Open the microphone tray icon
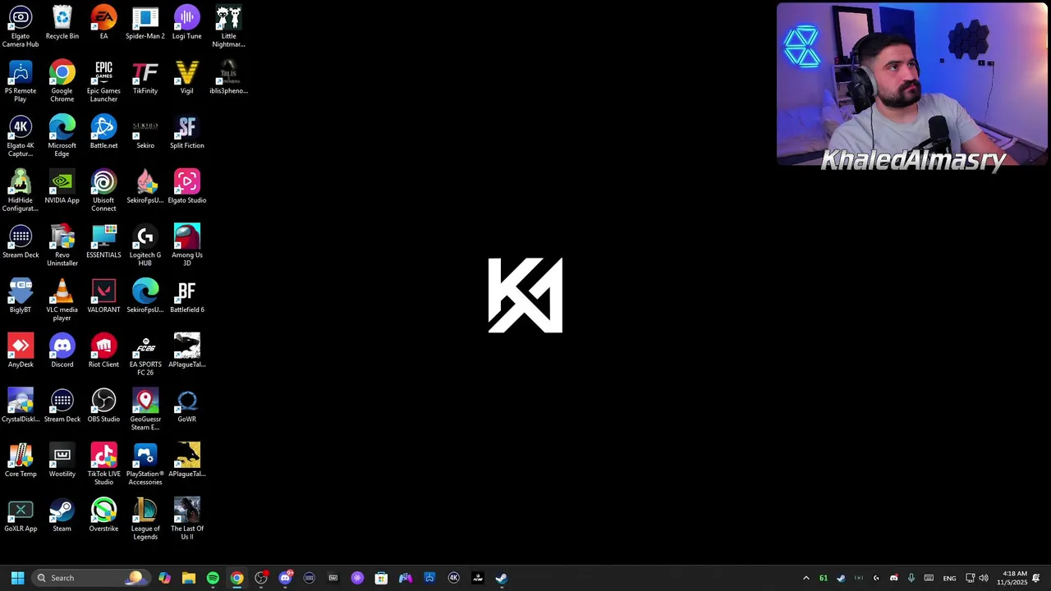The image size is (1051, 591). pyautogui.click(x=911, y=578)
